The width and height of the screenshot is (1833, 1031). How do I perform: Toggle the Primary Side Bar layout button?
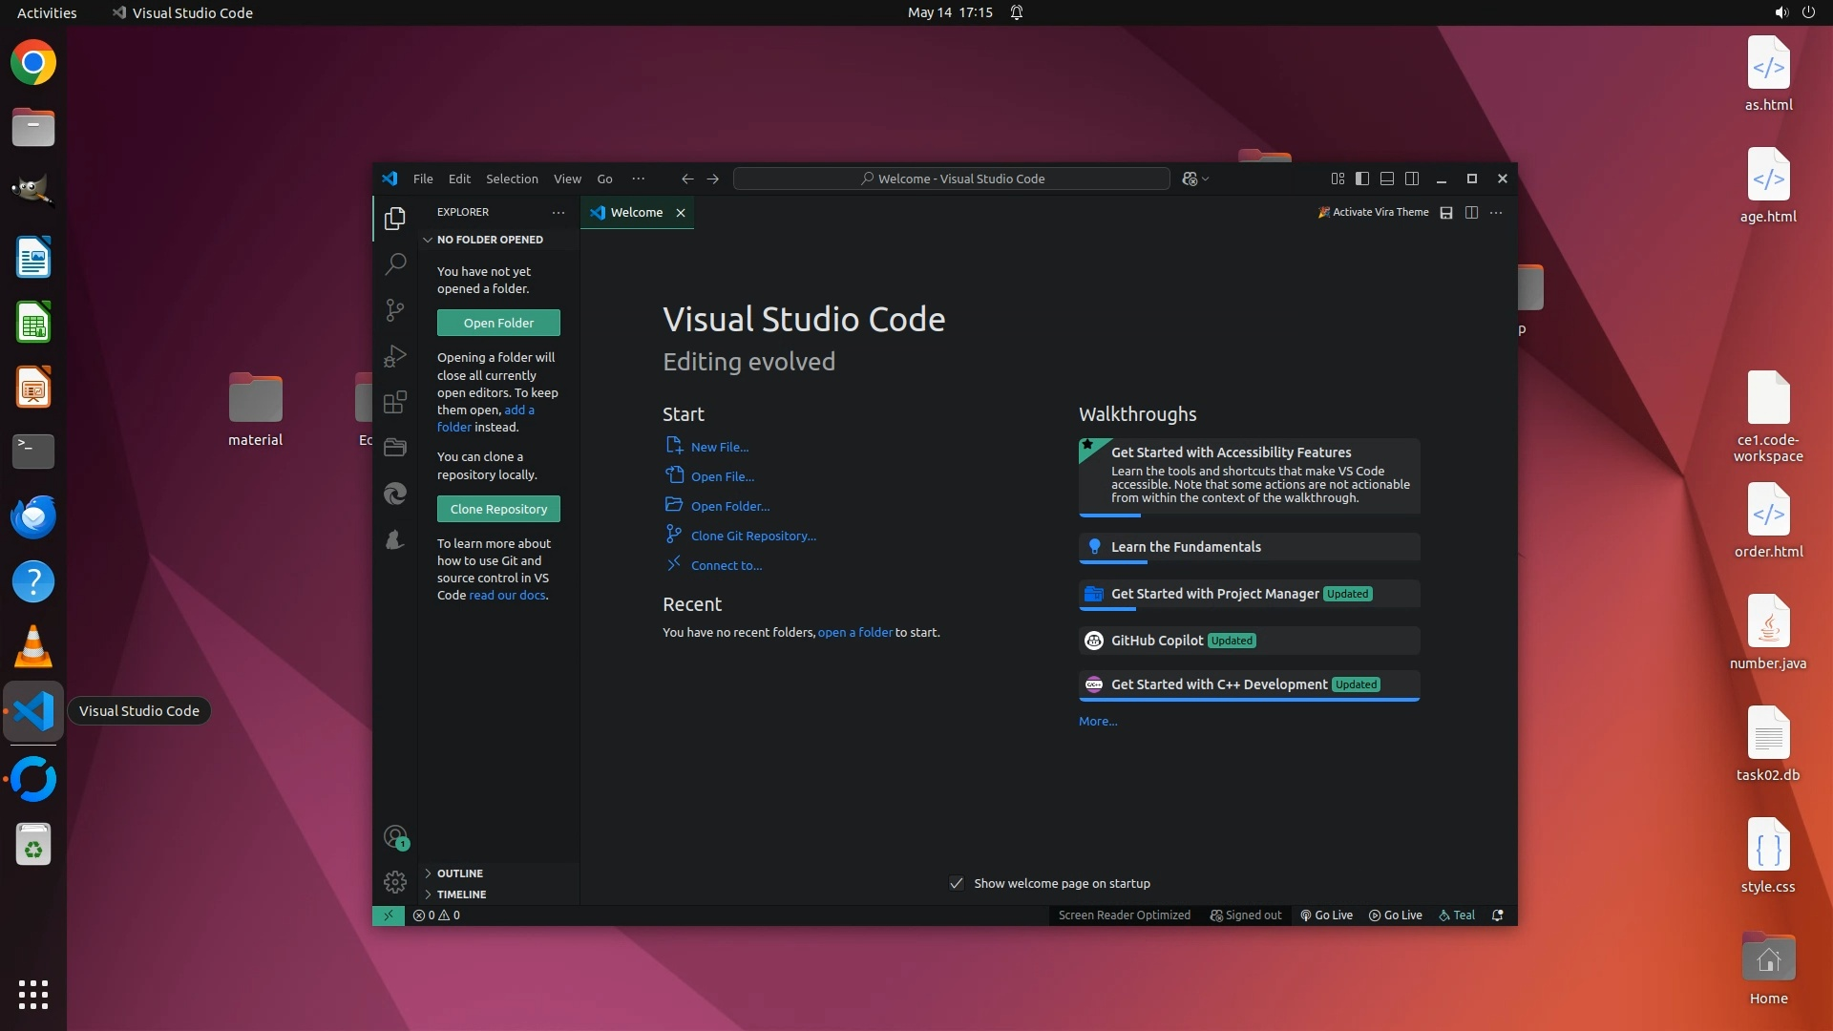1362,179
